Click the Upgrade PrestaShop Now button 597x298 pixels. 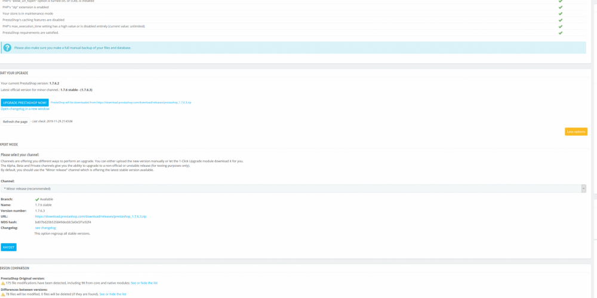click(x=24, y=103)
